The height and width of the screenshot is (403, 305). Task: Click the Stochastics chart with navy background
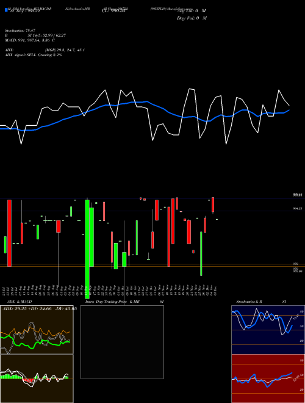coord(268,330)
